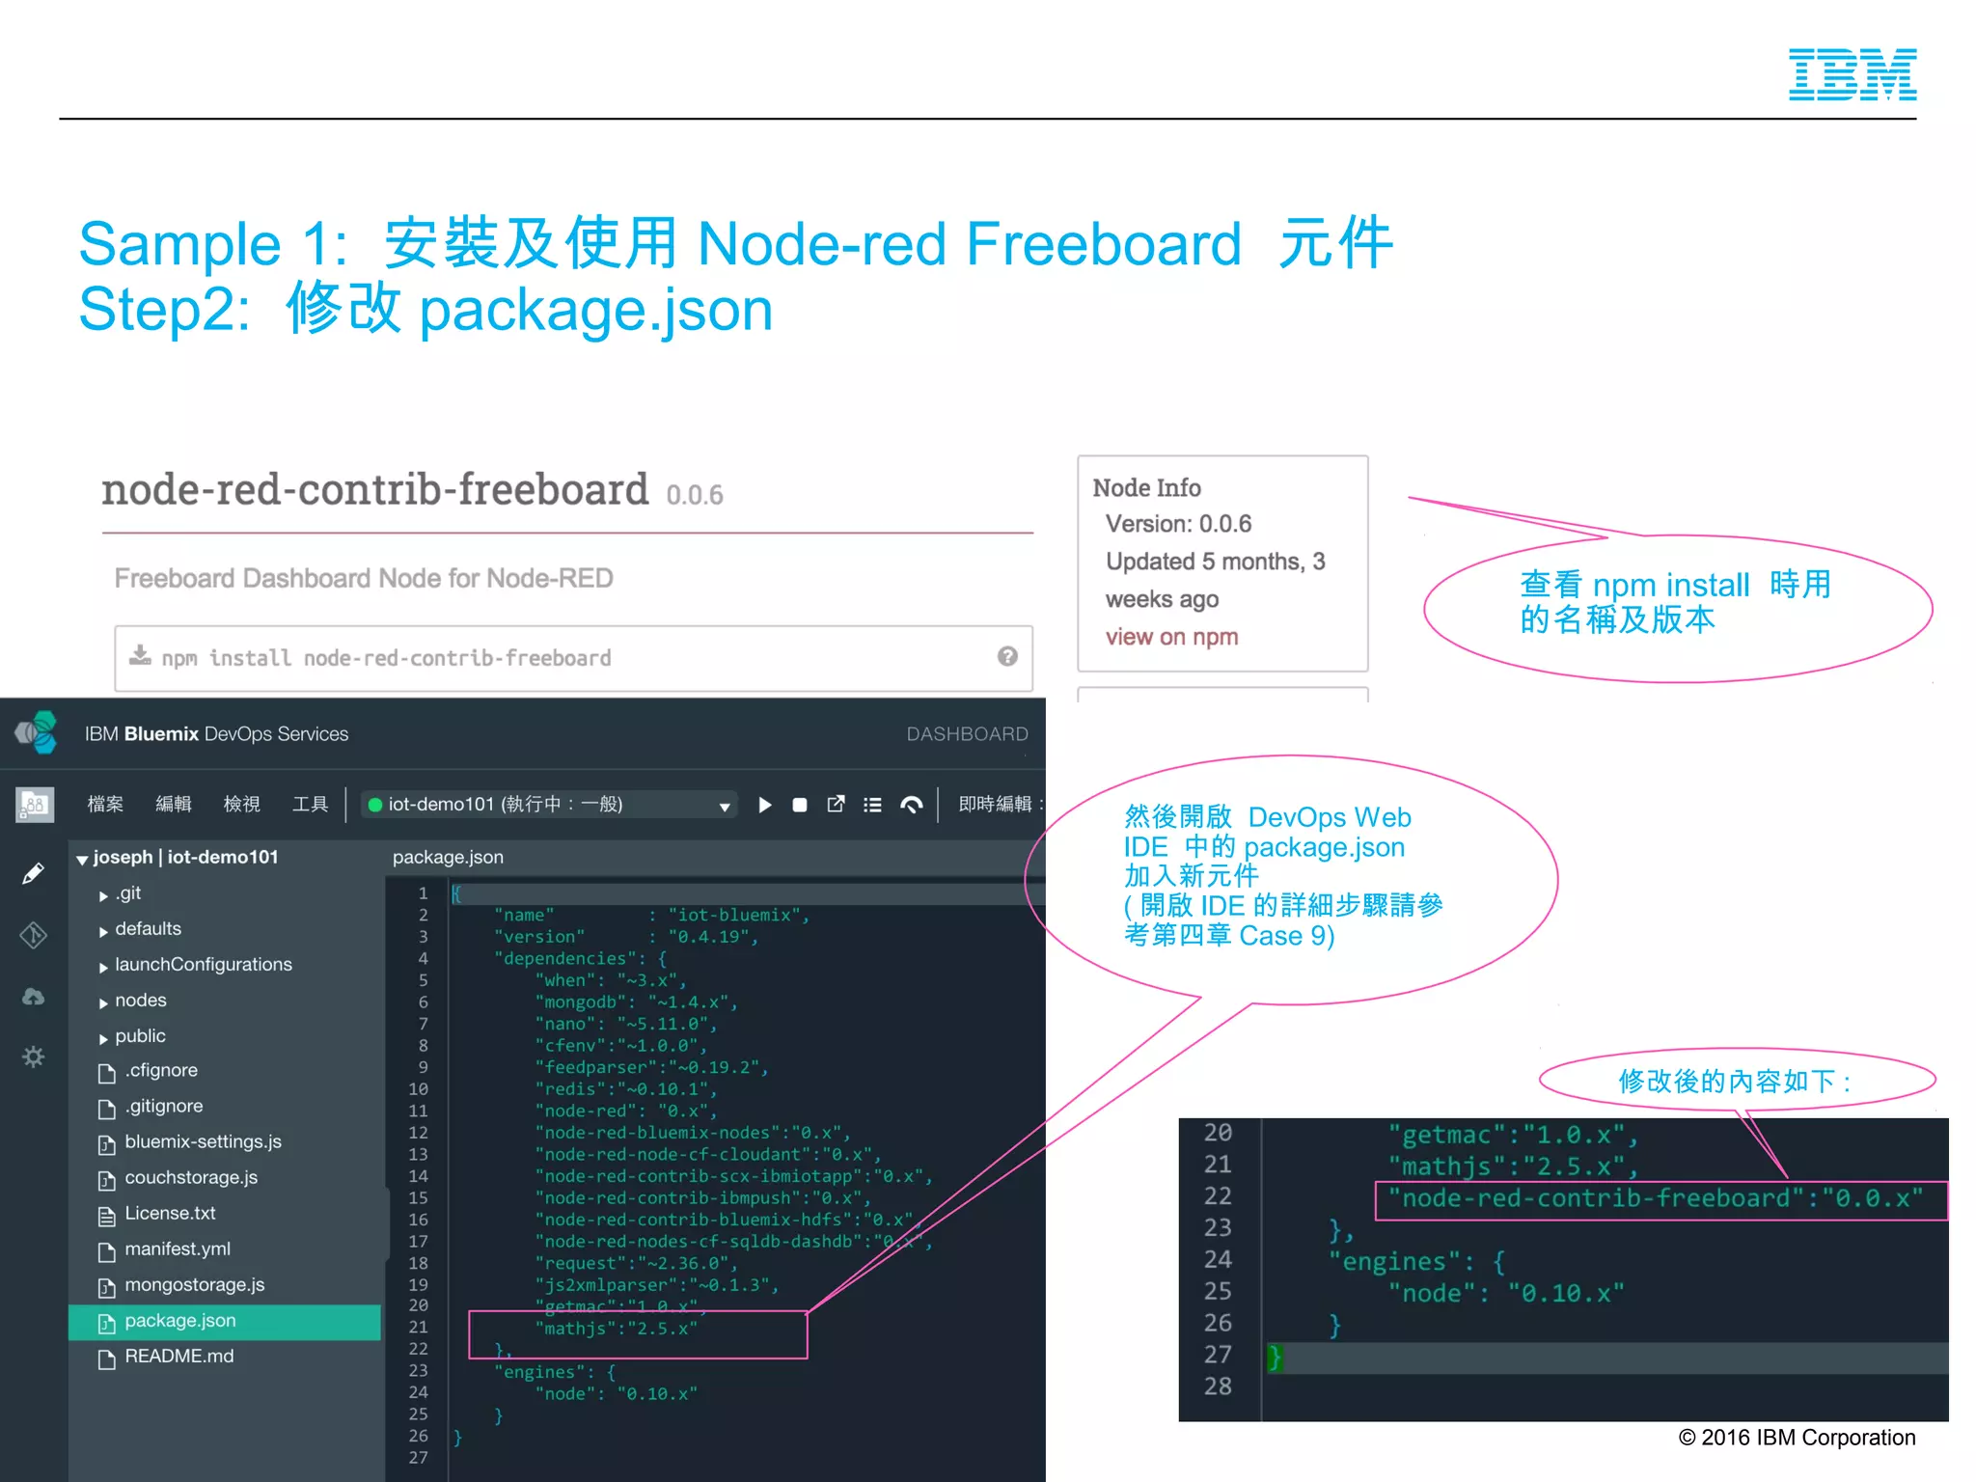Image resolution: width=1976 pixels, height=1482 pixels.
Task: Open couchstorage.js file
Action: tap(191, 1178)
